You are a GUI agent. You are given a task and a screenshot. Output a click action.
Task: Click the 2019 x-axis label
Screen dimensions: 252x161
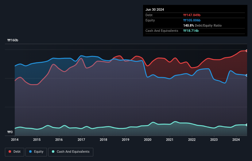click(126, 140)
